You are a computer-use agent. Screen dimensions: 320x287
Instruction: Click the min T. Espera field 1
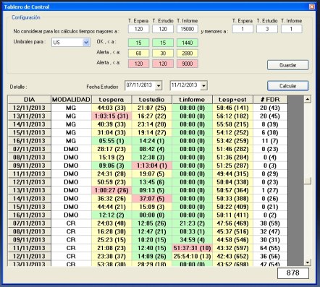point(243,29)
